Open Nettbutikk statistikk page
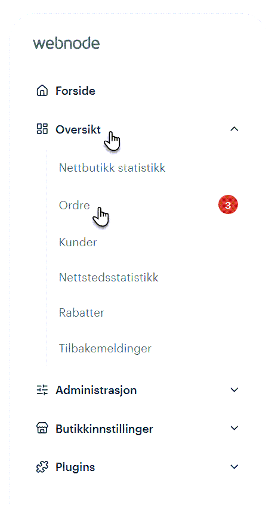The image size is (275, 505). coord(112,168)
